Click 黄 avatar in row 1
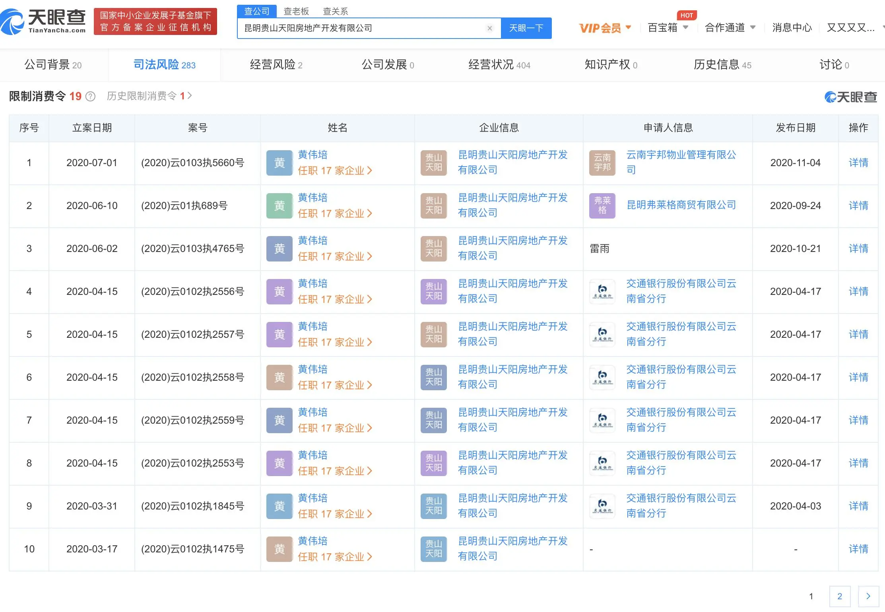 pos(279,163)
